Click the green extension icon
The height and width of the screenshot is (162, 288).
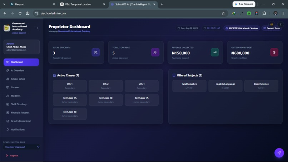[249, 13]
